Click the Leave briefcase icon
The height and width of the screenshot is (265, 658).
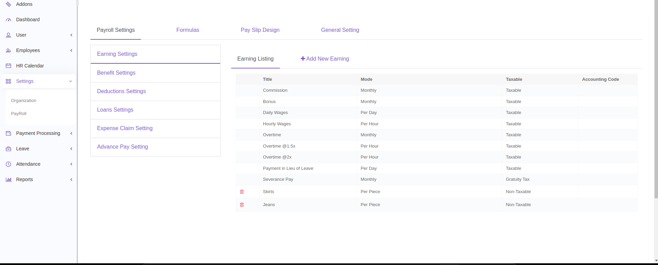pos(9,149)
